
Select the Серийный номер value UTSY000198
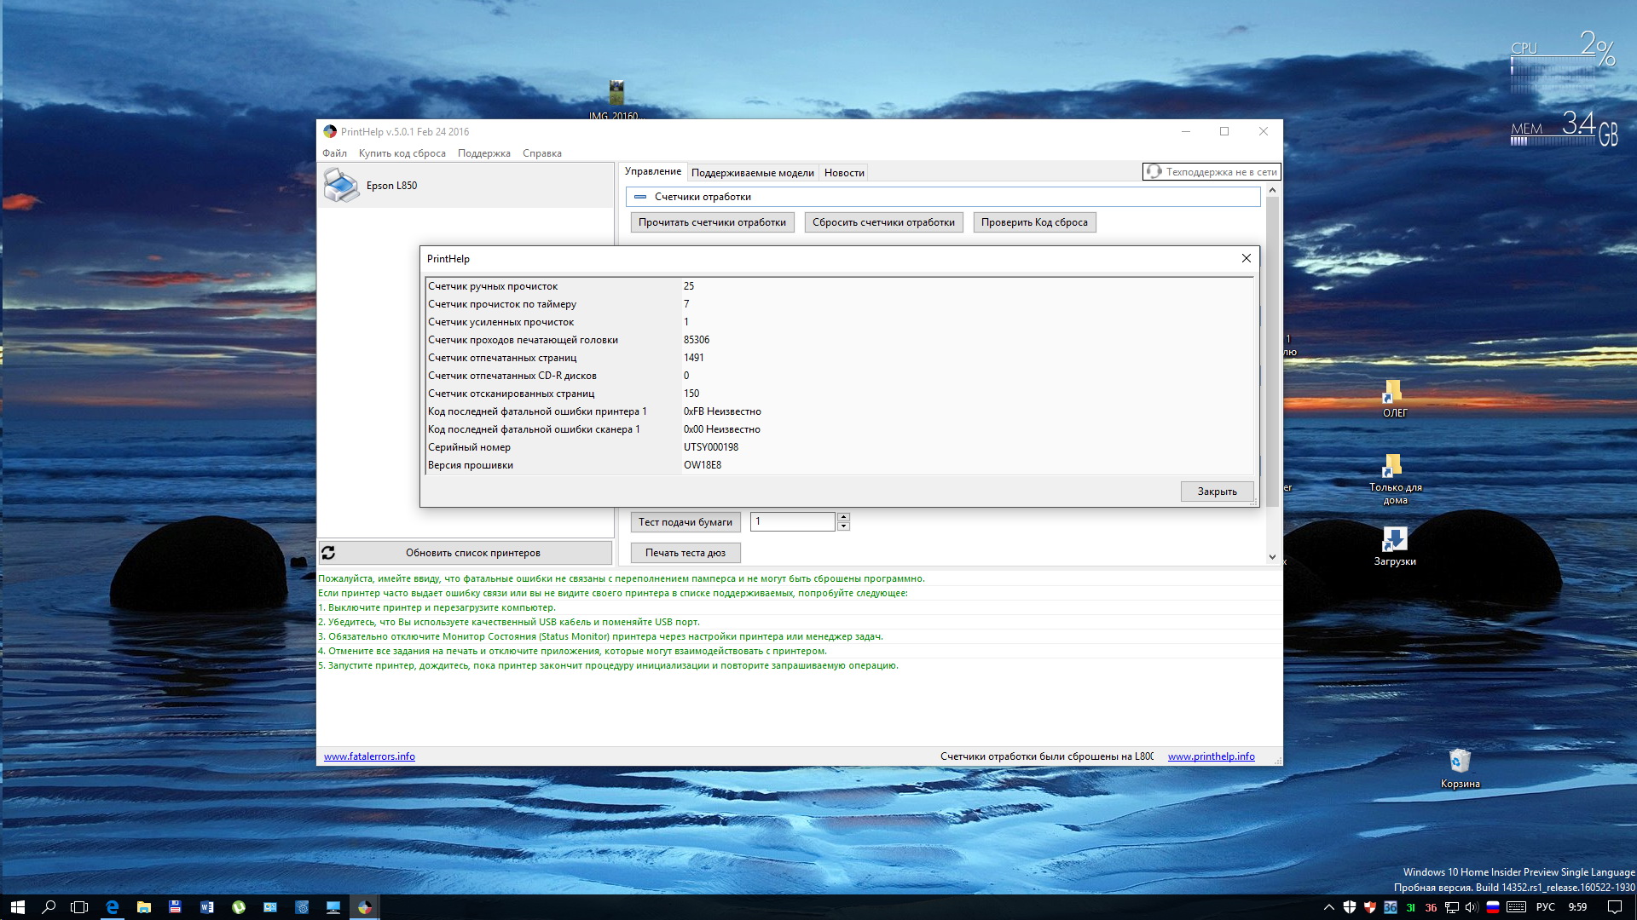[x=711, y=447]
